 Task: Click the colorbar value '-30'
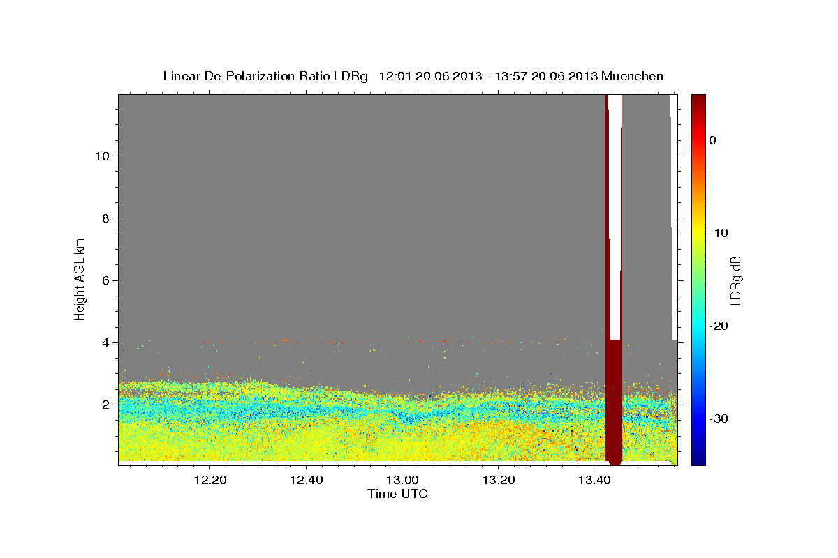pos(719,418)
